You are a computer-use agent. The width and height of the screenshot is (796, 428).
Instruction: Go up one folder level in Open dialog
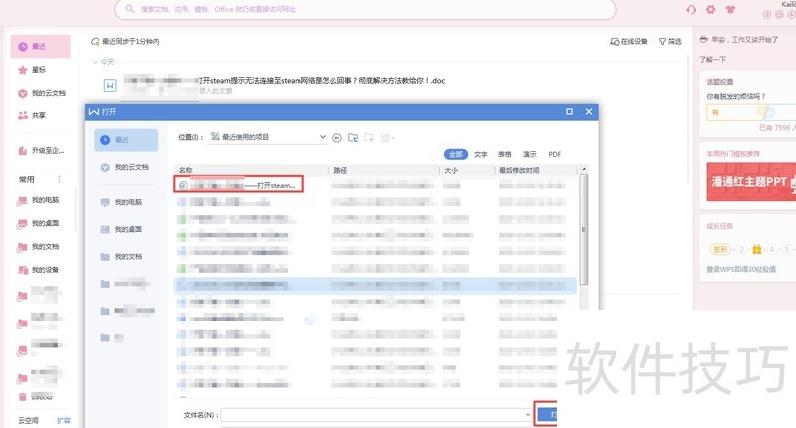[x=353, y=137]
